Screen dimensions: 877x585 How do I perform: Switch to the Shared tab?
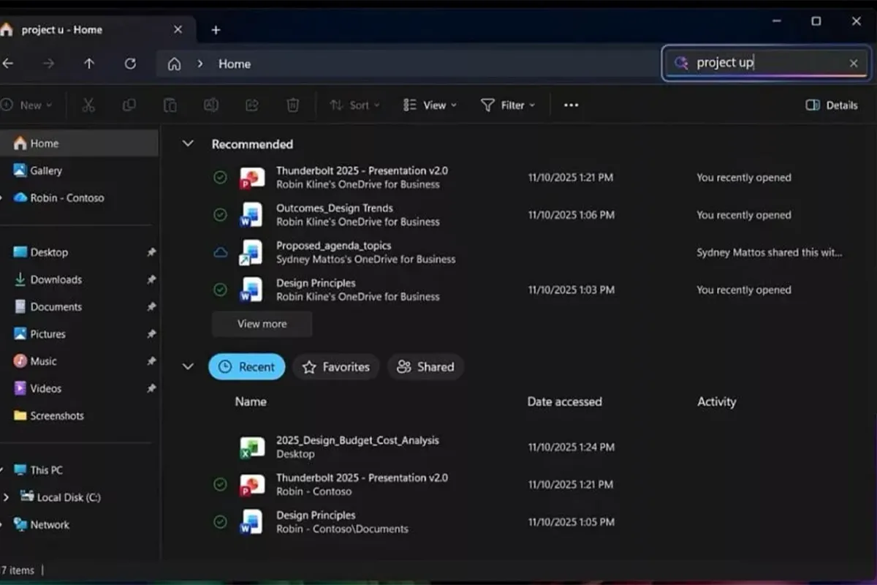point(425,367)
